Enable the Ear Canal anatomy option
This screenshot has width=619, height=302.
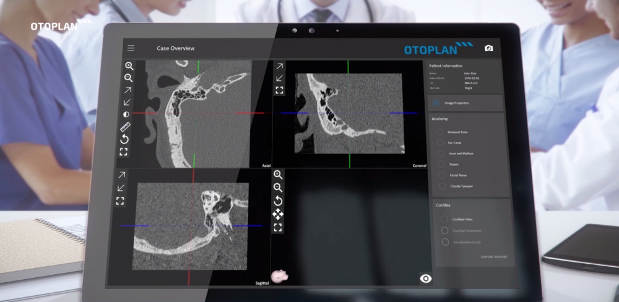pyautogui.click(x=440, y=143)
